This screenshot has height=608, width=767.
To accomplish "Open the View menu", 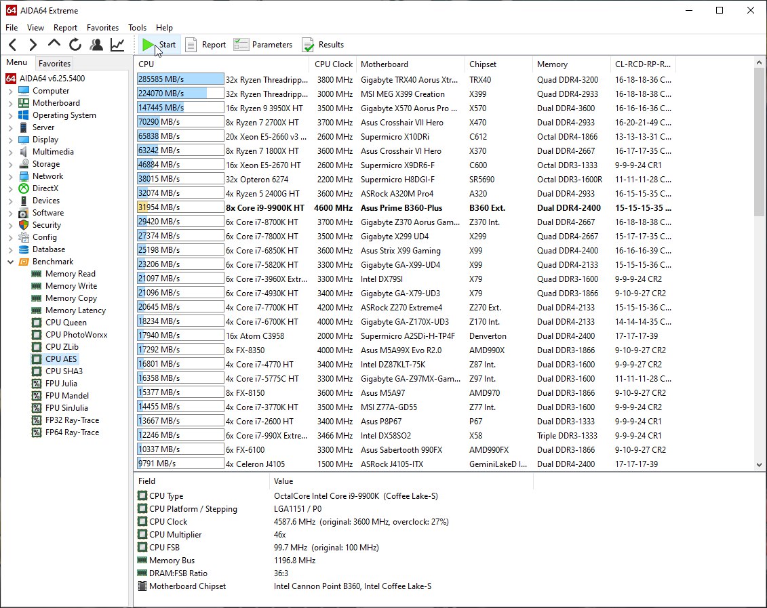I will (35, 28).
